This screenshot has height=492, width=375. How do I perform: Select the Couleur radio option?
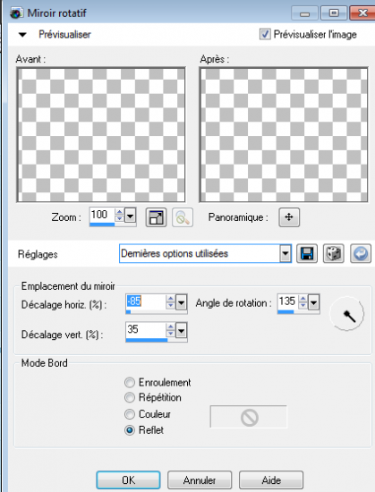click(x=130, y=414)
